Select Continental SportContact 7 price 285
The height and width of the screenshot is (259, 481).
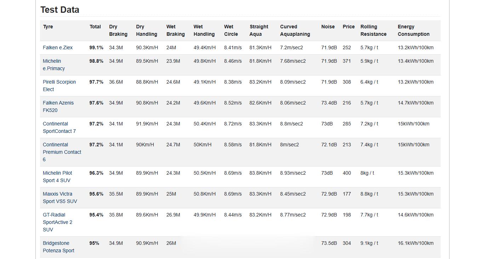coord(347,124)
